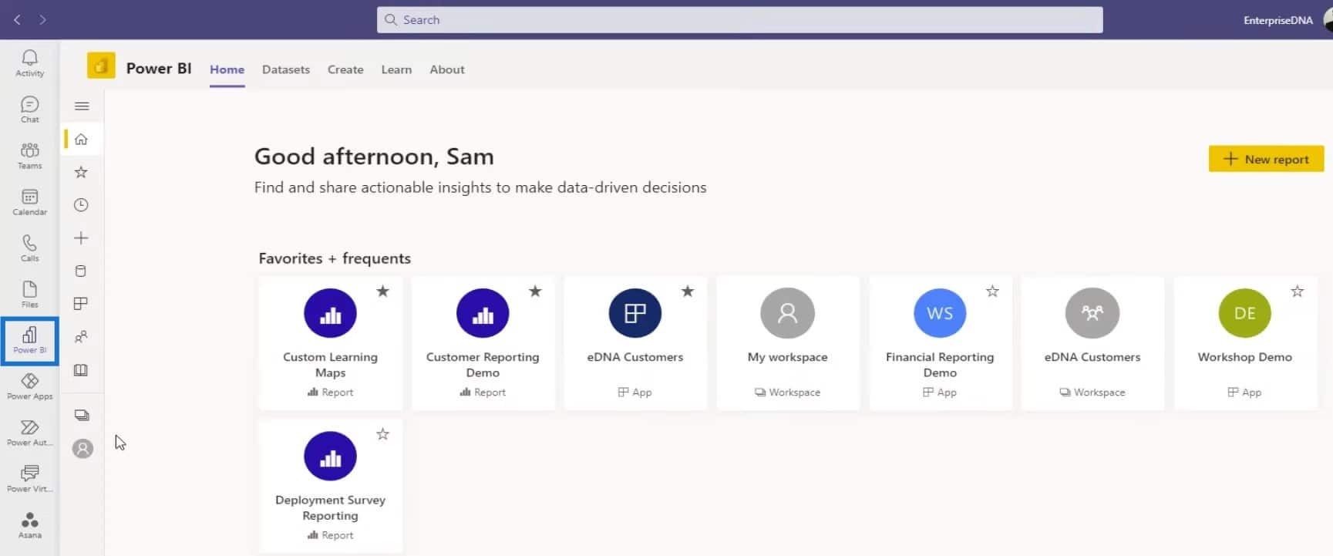The width and height of the screenshot is (1333, 556).
Task: Select Power BI app in Teams sidebar
Action: pyautogui.click(x=29, y=340)
